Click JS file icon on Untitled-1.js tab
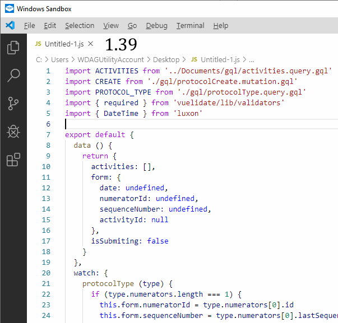 coord(38,44)
